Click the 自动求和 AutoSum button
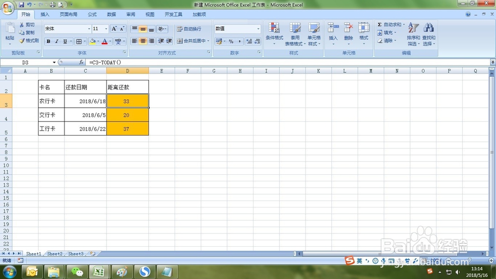Image resolution: width=496 pixels, height=279 pixels. [x=389, y=24]
